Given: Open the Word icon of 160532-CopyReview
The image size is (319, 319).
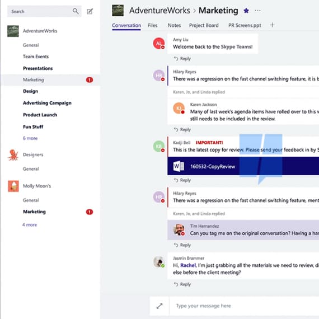Looking at the screenshot, I should pos(179,166).
